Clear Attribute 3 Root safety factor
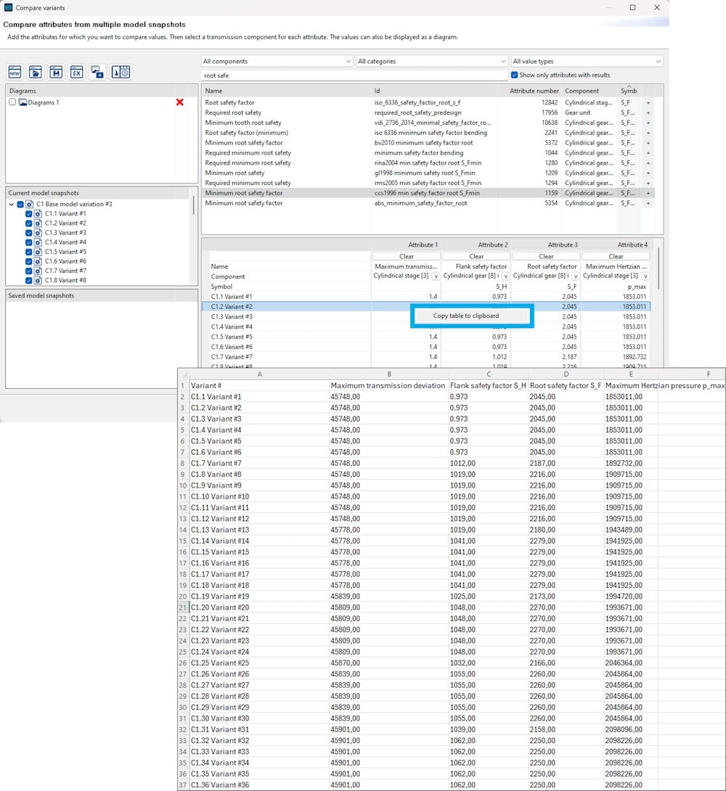 [546, 255]
